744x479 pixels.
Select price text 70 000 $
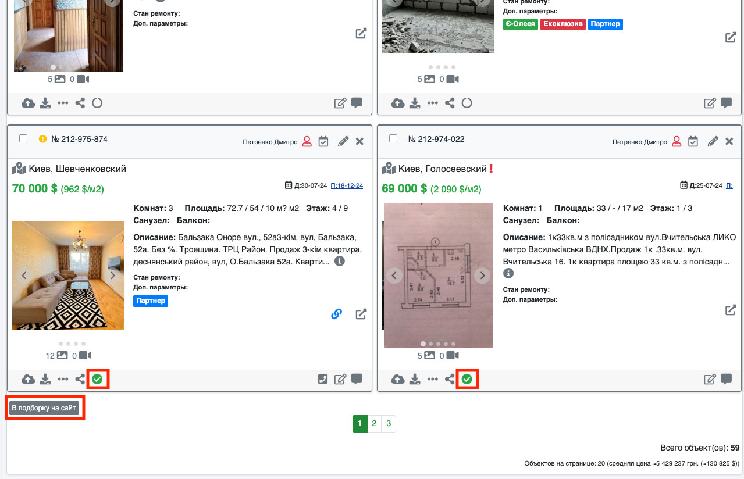click(x=35, y=188)
